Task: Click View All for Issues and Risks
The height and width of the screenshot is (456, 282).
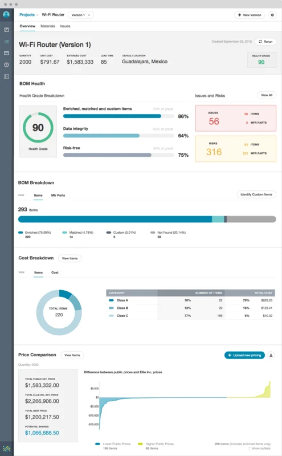Action: coord(267,95)
